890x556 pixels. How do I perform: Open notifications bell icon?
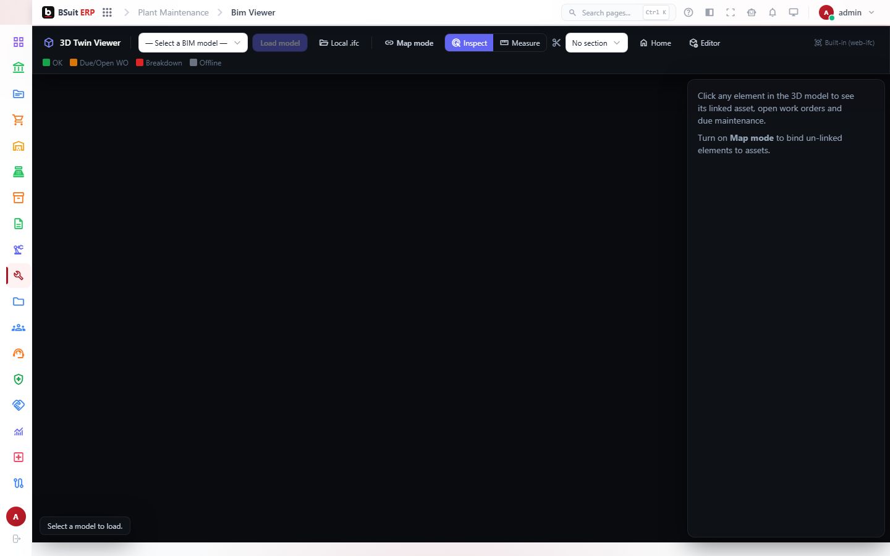pyautogui.click(x=773, y=12)
